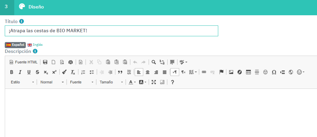Click the Redo arrow
This screenshot has height=137, width=317.
(143, 62)
